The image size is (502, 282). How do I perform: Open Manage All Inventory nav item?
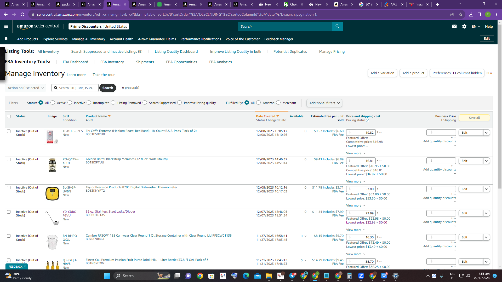pos(89,39)
